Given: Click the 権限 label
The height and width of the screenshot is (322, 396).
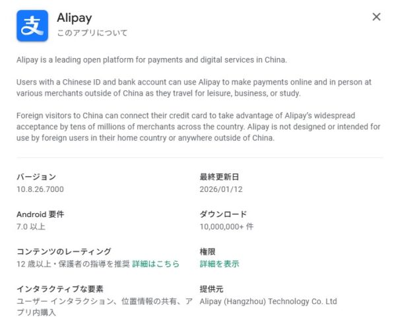Looking at the screenshot, I should [208, 251].
